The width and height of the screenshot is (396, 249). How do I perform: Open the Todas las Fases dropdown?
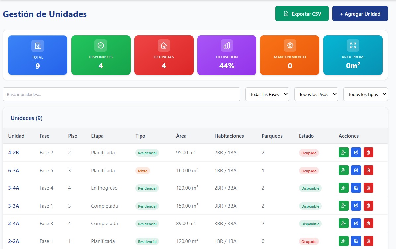pos(267,94)
